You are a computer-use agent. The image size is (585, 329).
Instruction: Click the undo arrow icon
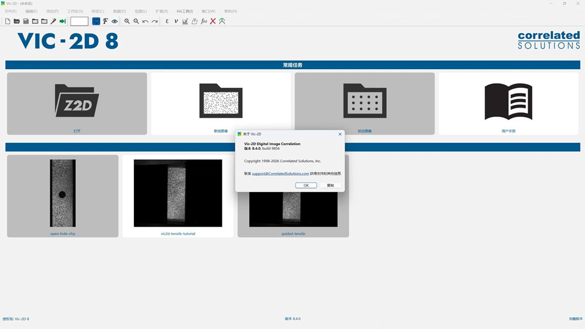(x=146, y=21)
